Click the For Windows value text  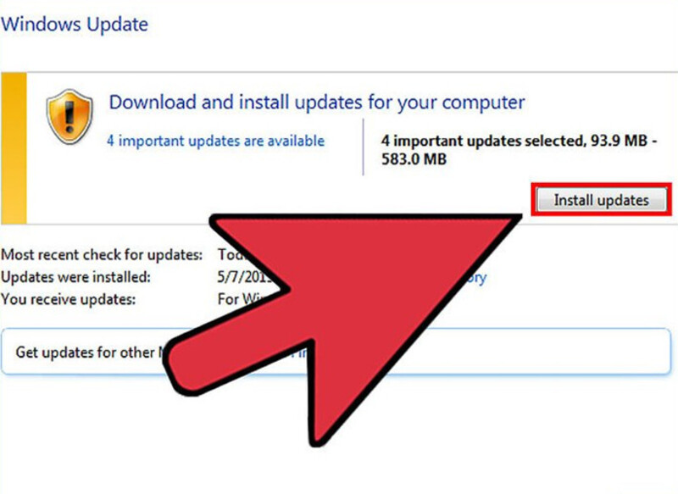coord(244,298)
